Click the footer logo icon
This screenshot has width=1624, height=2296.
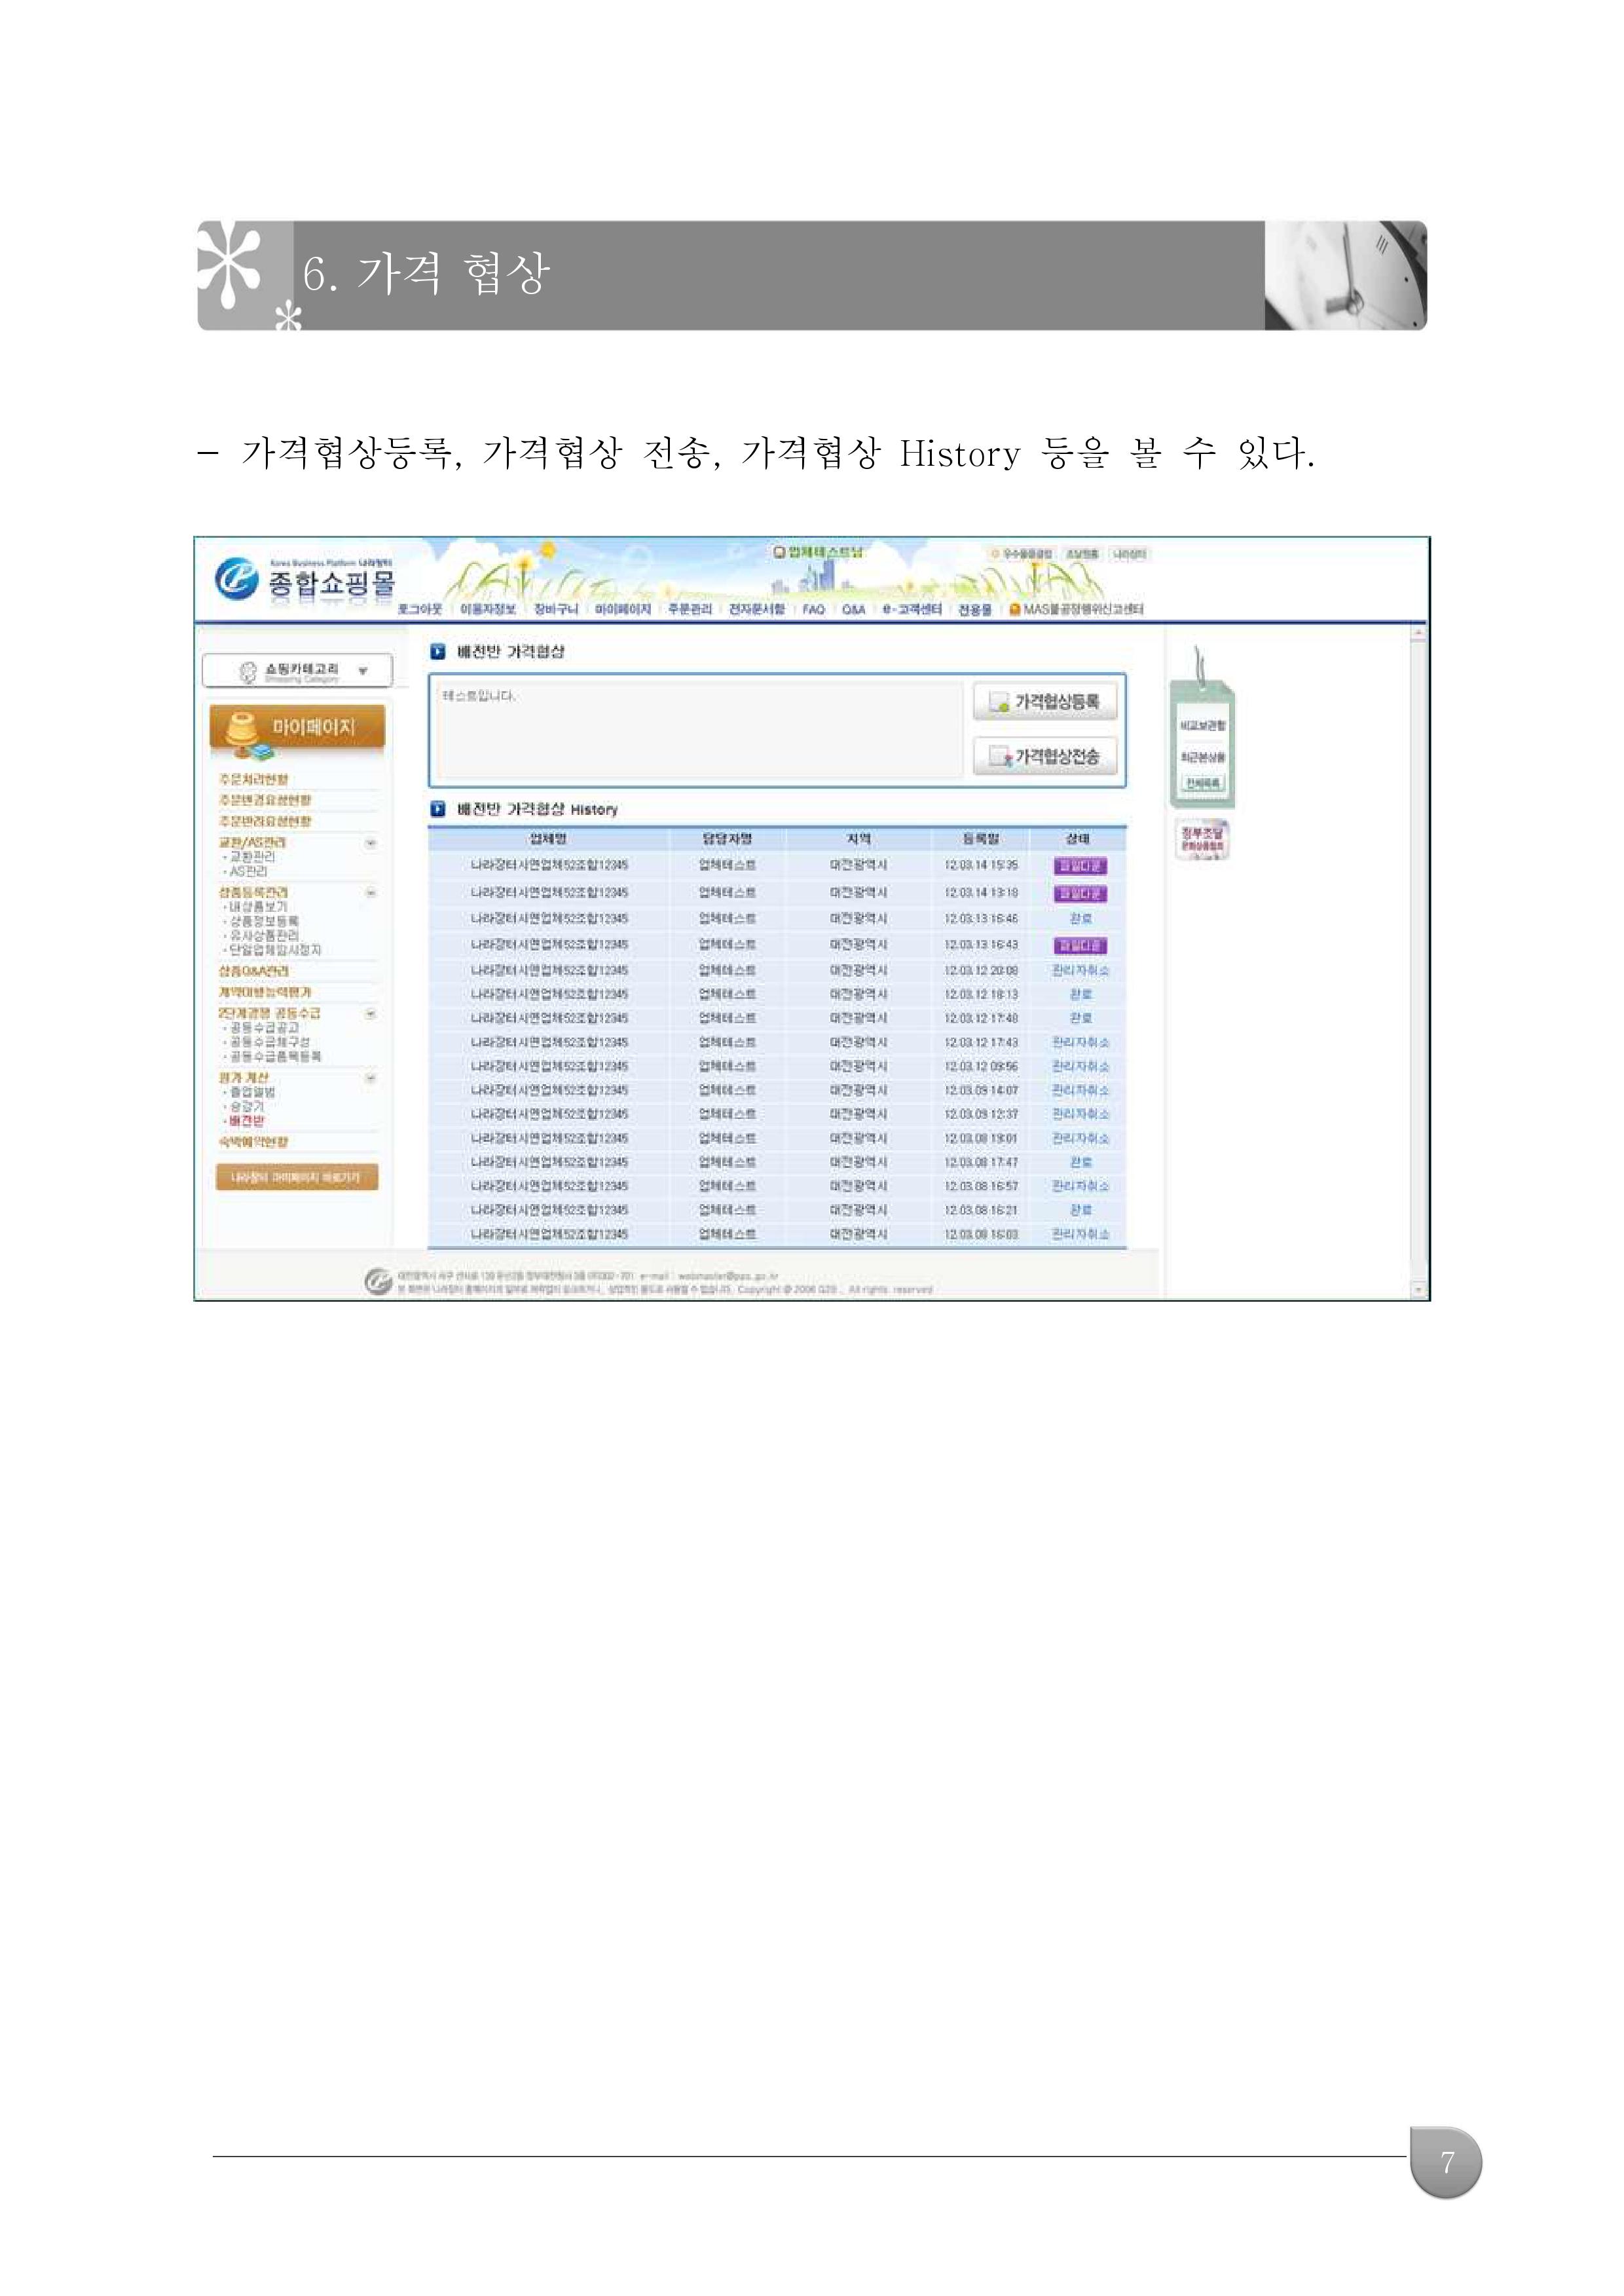377,1281
